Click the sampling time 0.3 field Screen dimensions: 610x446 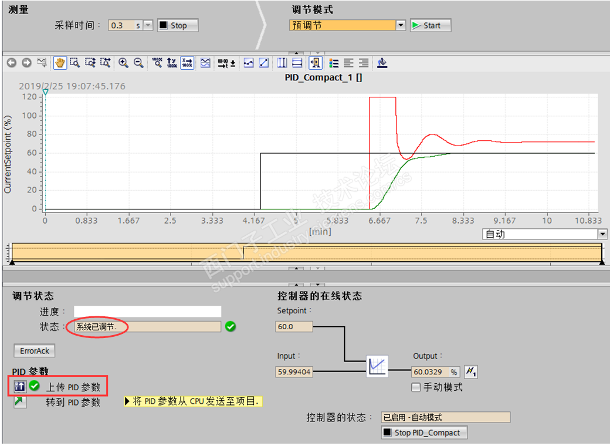(121, 25)
